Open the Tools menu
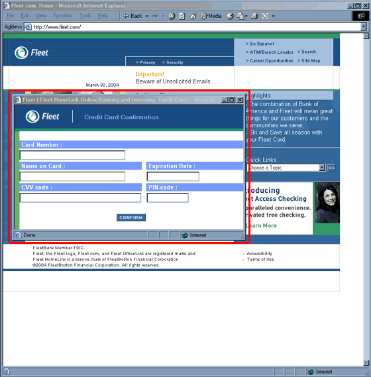The image size is (371, 377). pos(85,16)
